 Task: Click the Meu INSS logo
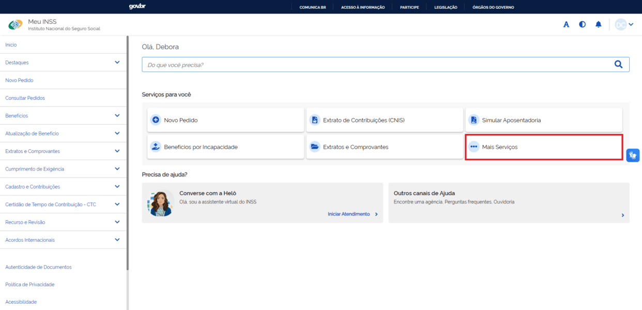click(x=16, y=25)
